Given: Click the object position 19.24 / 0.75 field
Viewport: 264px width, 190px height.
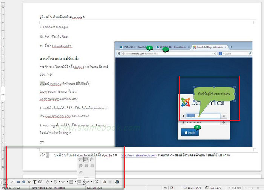Looking at the screenshot, I should click(x=192, y=188).
